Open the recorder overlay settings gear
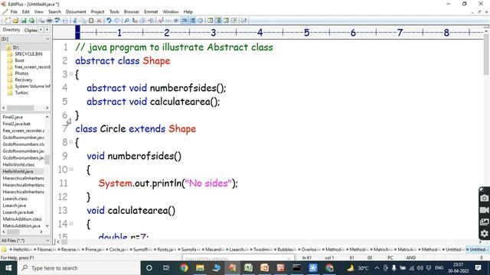This screenshot has width=490, height=275. [484, 234]
